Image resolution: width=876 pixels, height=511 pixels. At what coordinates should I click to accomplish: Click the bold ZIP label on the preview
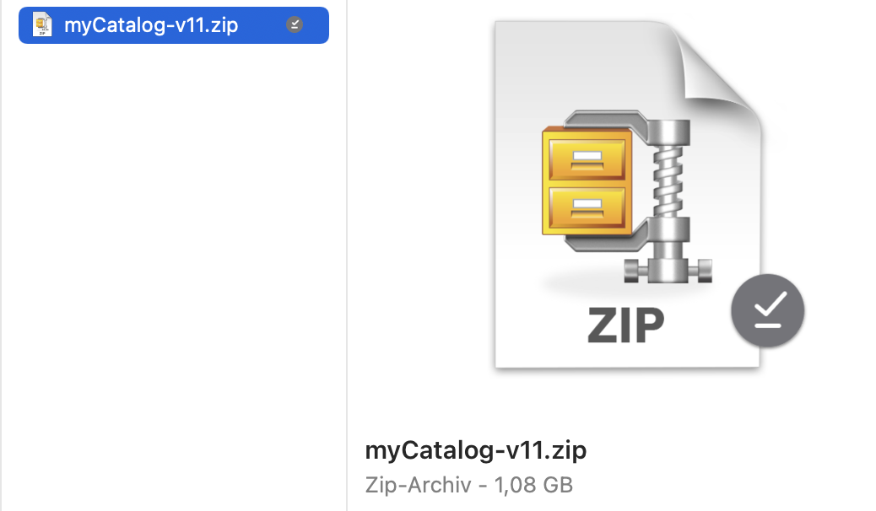pos(625,325)
